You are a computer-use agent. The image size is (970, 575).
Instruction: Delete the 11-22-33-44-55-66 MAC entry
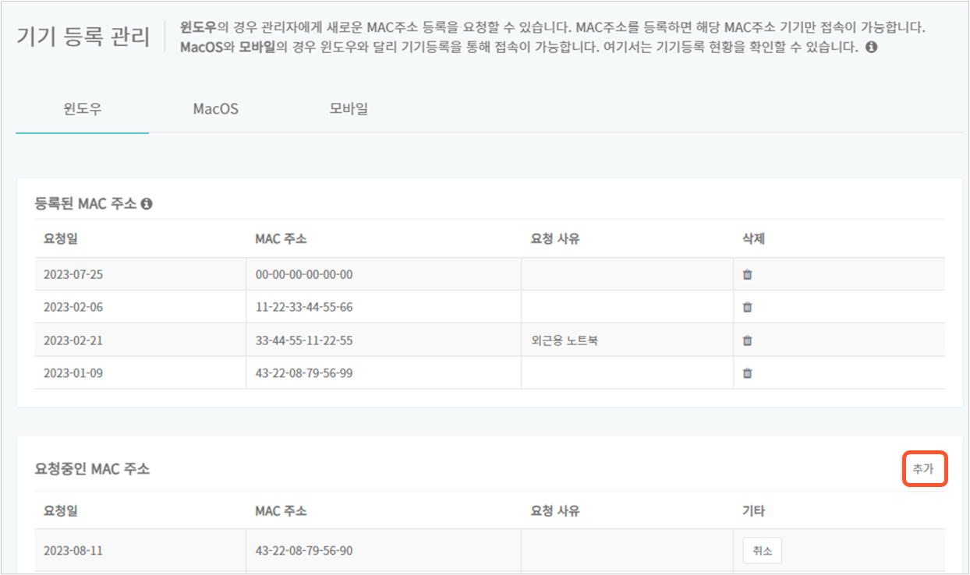pyautogui.click(x=747, y=307)
